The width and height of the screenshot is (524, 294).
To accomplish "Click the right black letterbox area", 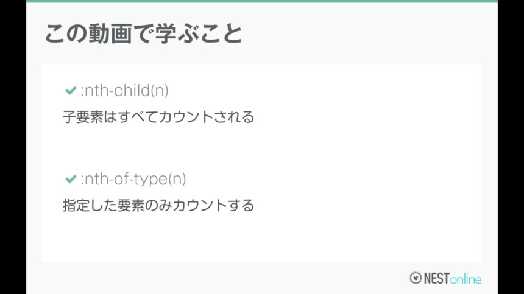I will (511, 147).
